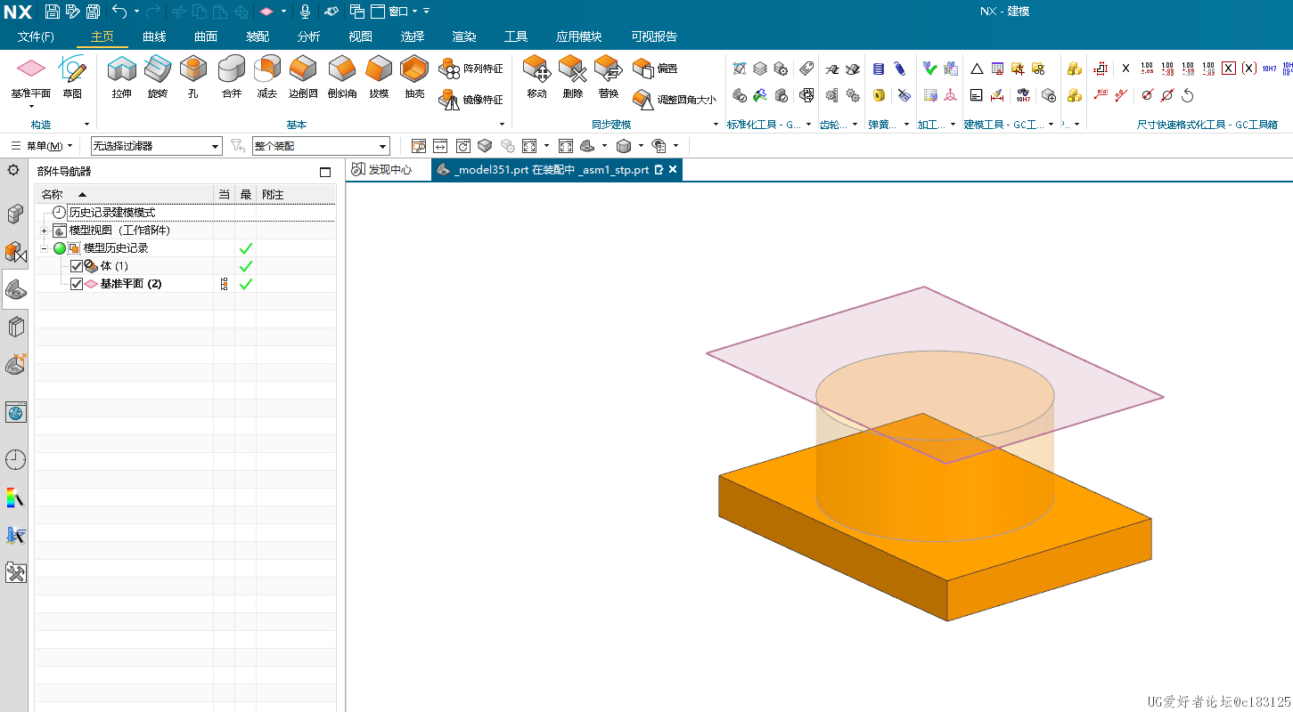The image size is (1293, 712).
Task: Select the 抽壳 (Shell) tool
Action: [414, 77]
